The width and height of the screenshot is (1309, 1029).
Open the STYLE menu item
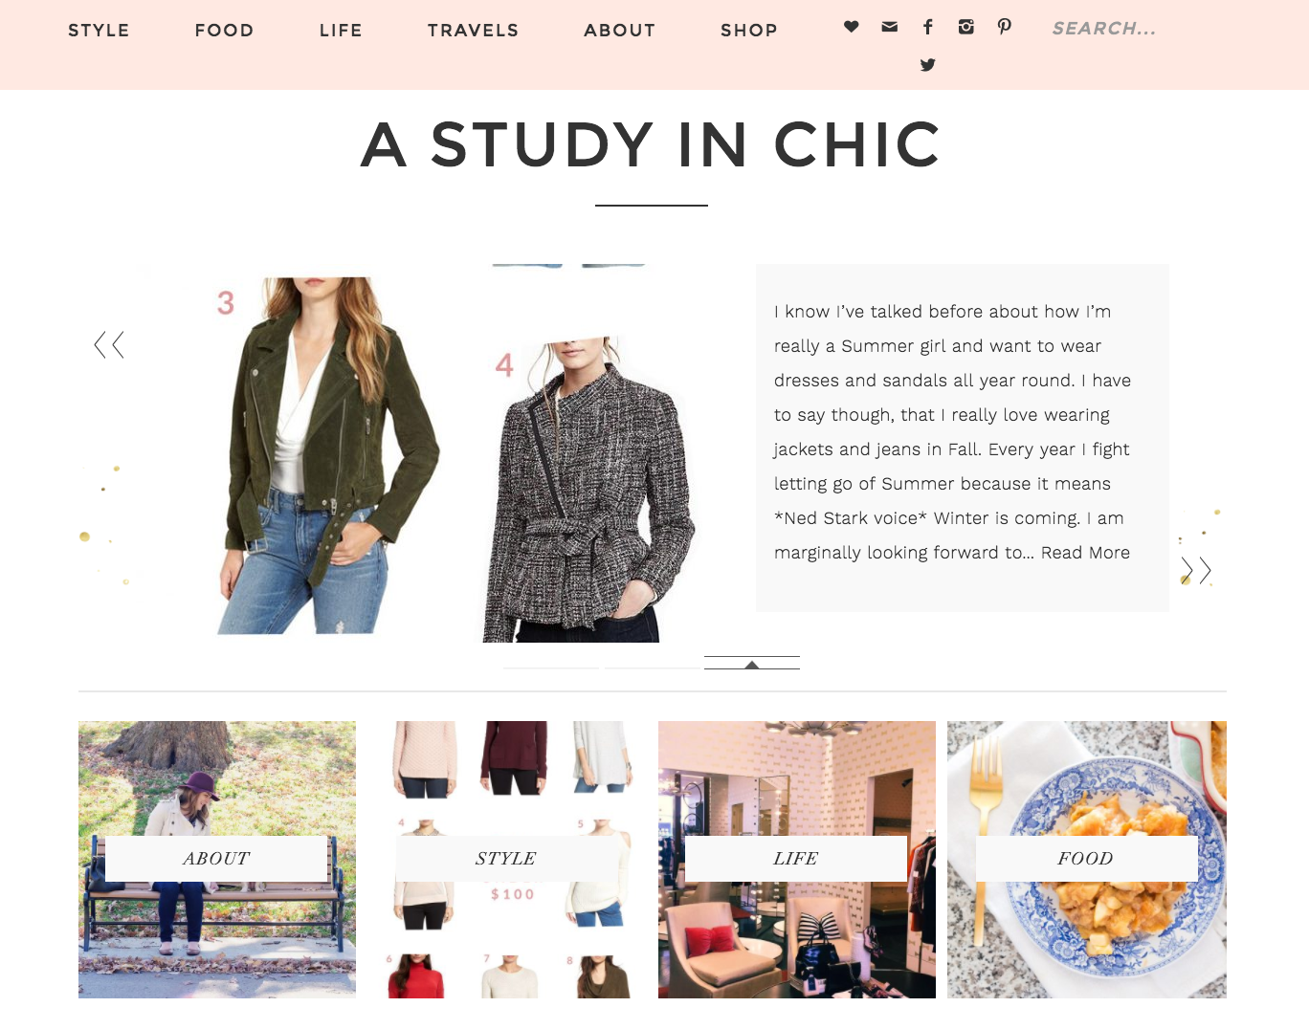click(99, 31)
